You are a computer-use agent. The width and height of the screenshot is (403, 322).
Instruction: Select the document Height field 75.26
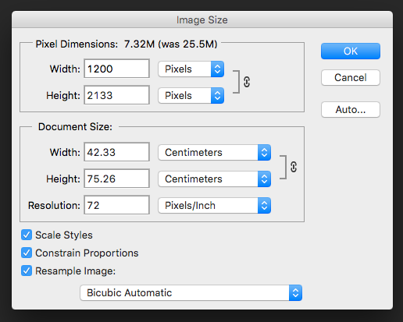(x=116, y=179)
